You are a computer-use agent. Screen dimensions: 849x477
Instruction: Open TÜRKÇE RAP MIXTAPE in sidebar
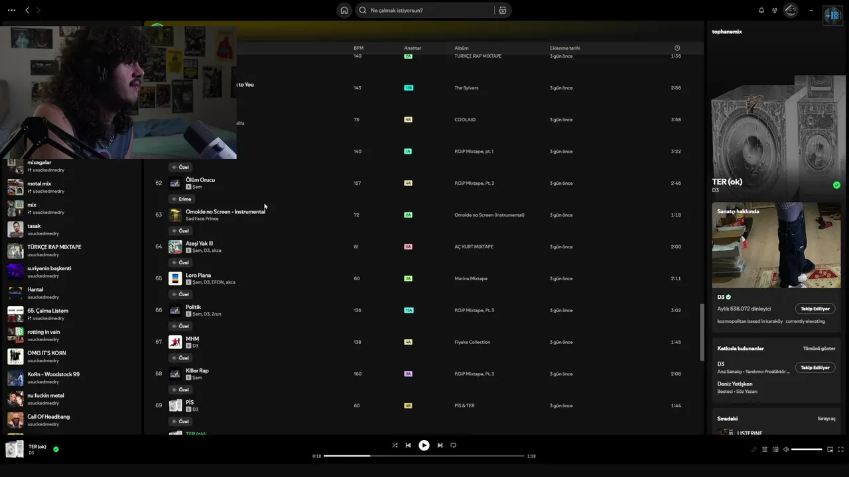pyautogui.click(x=72, y=251)
